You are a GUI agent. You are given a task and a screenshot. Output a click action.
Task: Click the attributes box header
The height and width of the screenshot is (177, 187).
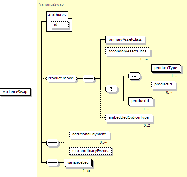point(57,15)
